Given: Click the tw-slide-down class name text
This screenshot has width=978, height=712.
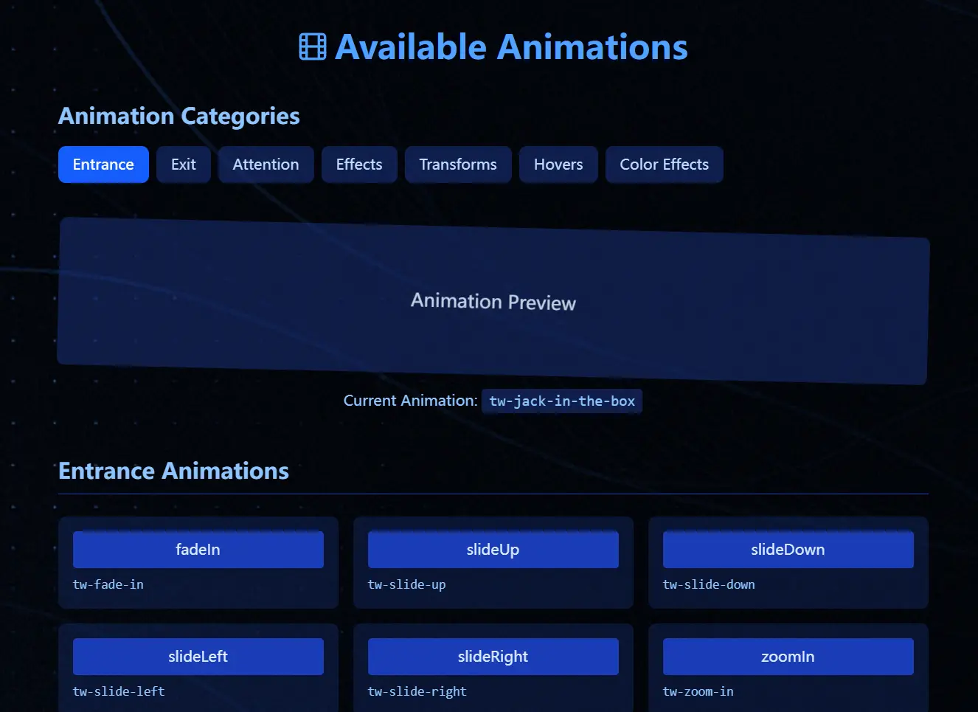Looking at the screenshot, I should pos(709,584).
